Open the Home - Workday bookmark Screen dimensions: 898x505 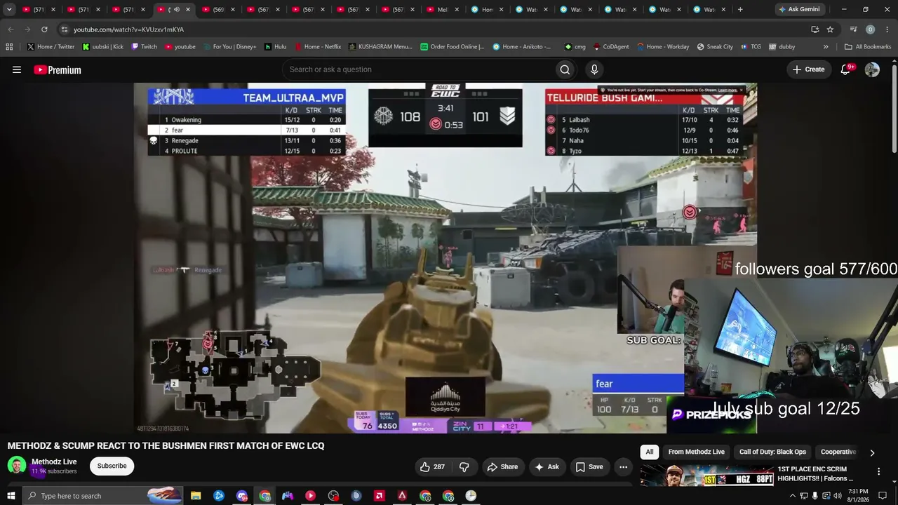[x=662, y=47]
